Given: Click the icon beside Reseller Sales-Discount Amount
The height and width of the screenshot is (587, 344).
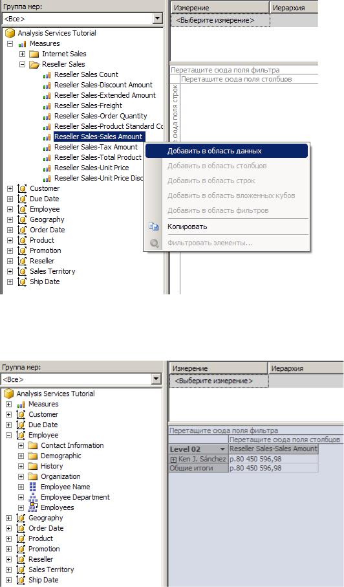Looking at the screenshot, I should point(47,85).
